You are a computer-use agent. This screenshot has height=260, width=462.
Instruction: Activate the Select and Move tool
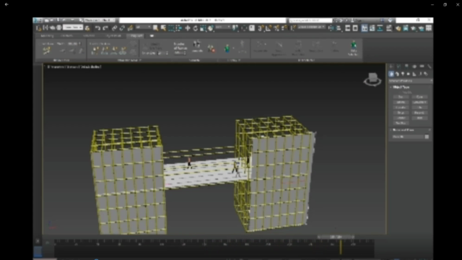(188, 28)
